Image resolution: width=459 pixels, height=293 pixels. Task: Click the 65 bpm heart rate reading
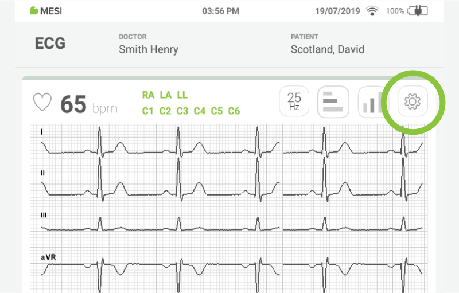coord(88,105)
